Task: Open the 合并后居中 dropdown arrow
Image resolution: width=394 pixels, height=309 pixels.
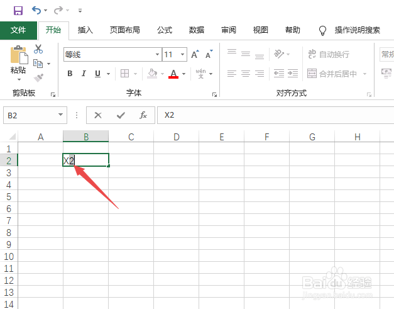Action: point(364,74)
